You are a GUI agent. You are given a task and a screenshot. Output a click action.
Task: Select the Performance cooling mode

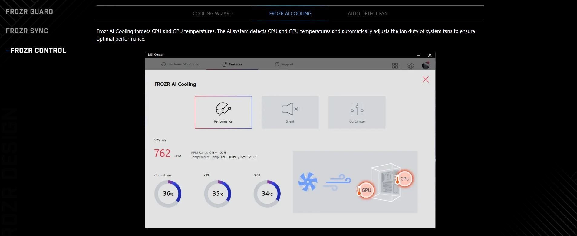(x=223, y=112)
